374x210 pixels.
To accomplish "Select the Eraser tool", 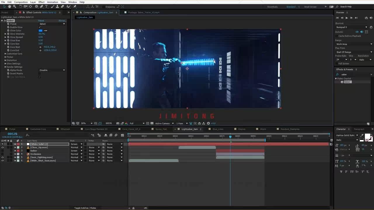I will point(62,6).
